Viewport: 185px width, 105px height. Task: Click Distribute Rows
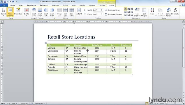[112, 10]
